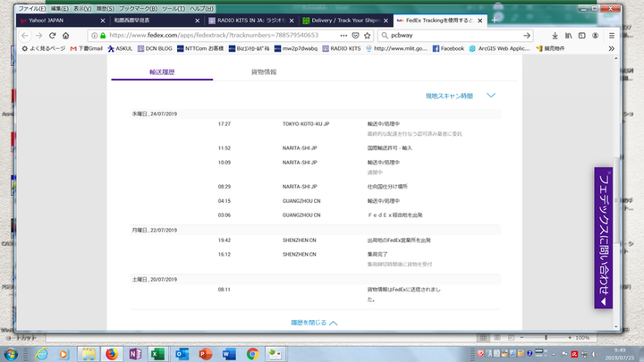Click the フェデックスに問い合わせ side button
The image size is (644, 362).
click(x=603, y=238)
